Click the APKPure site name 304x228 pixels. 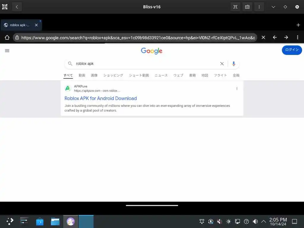[x=81, y=86]
